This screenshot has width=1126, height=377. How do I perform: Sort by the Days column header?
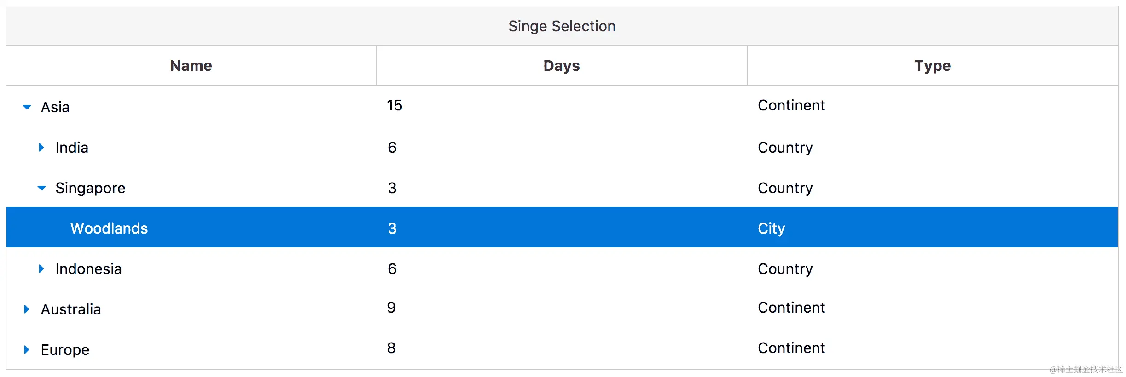[561, 66]
